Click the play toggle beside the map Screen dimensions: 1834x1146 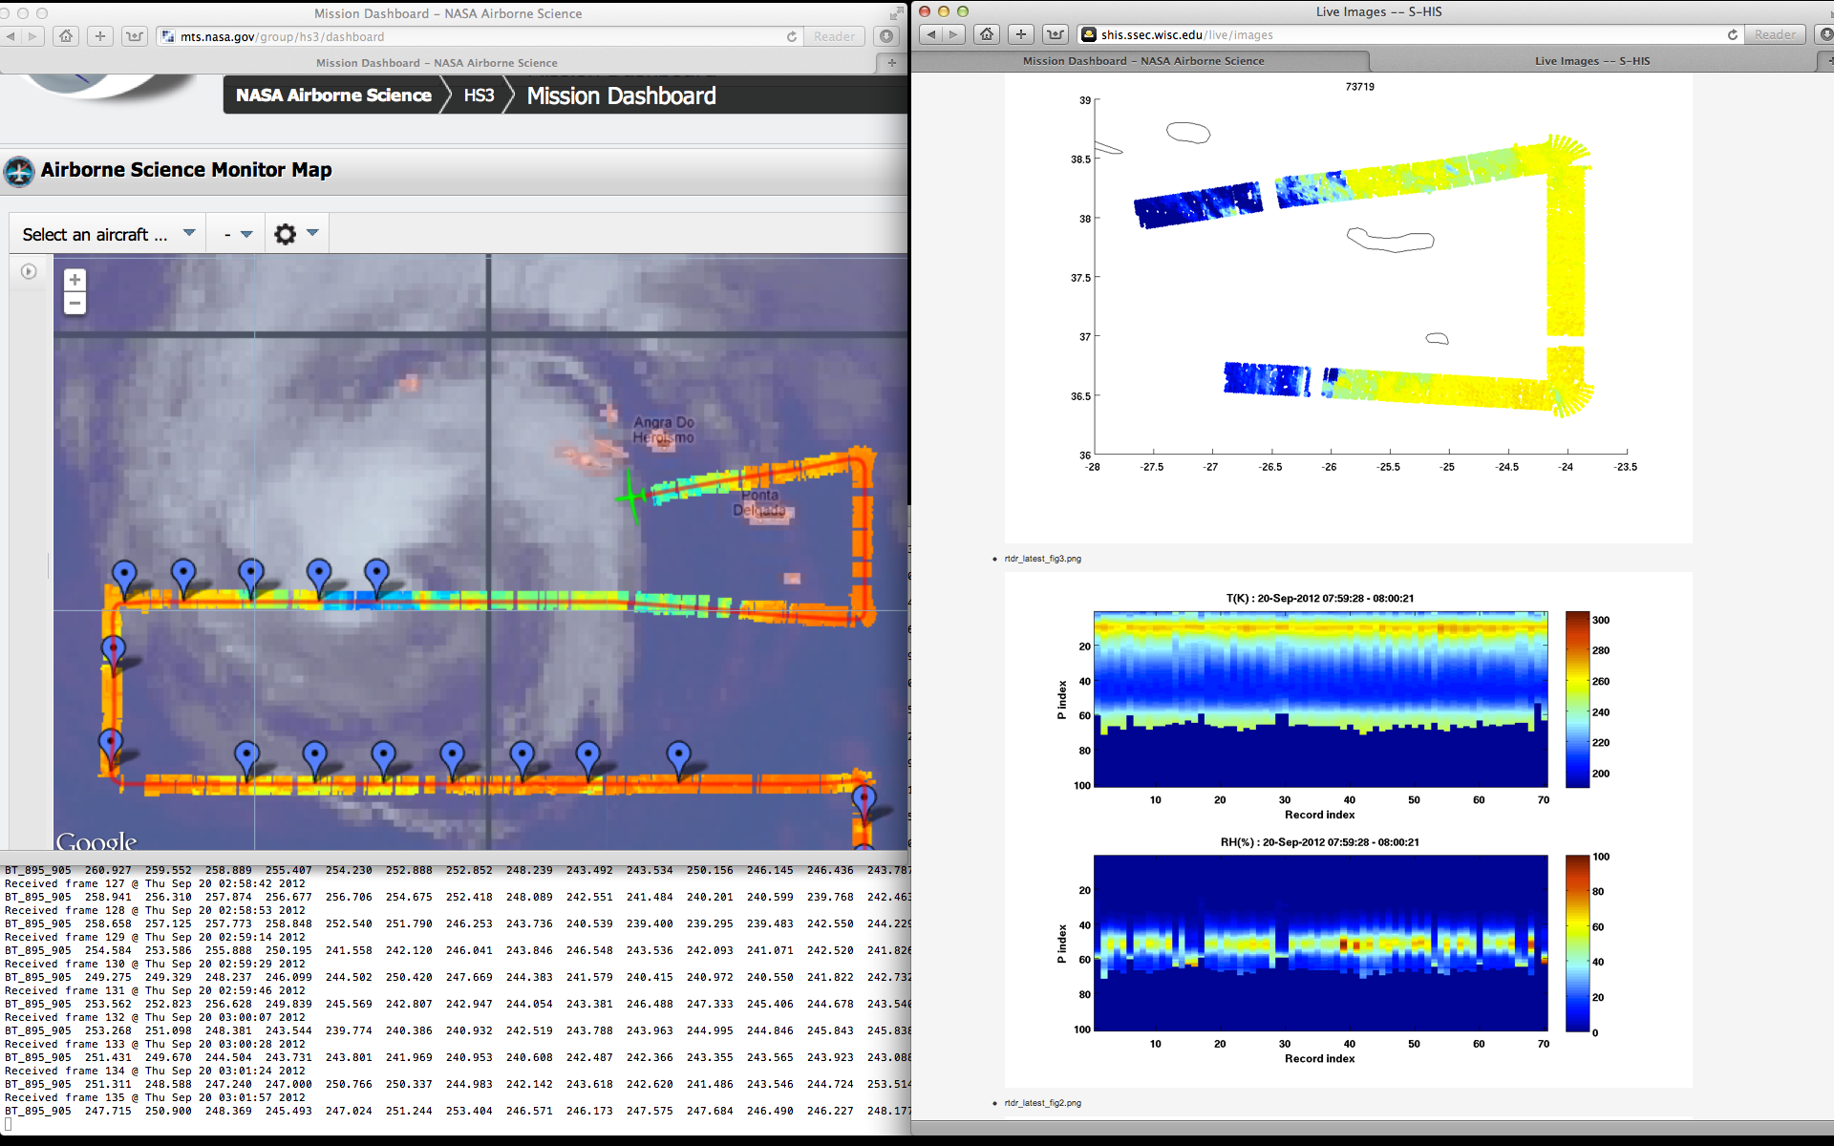29,272
